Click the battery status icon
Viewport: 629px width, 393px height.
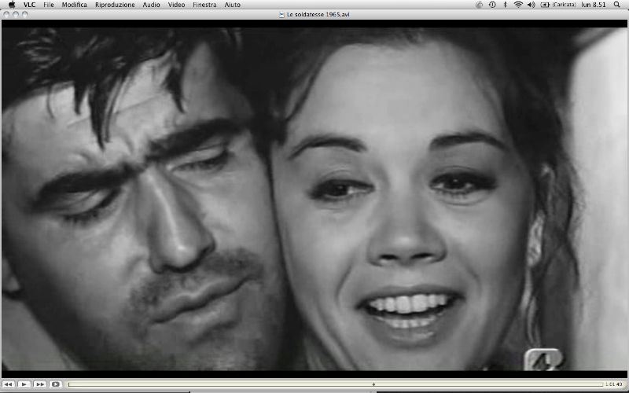[545, 5]
